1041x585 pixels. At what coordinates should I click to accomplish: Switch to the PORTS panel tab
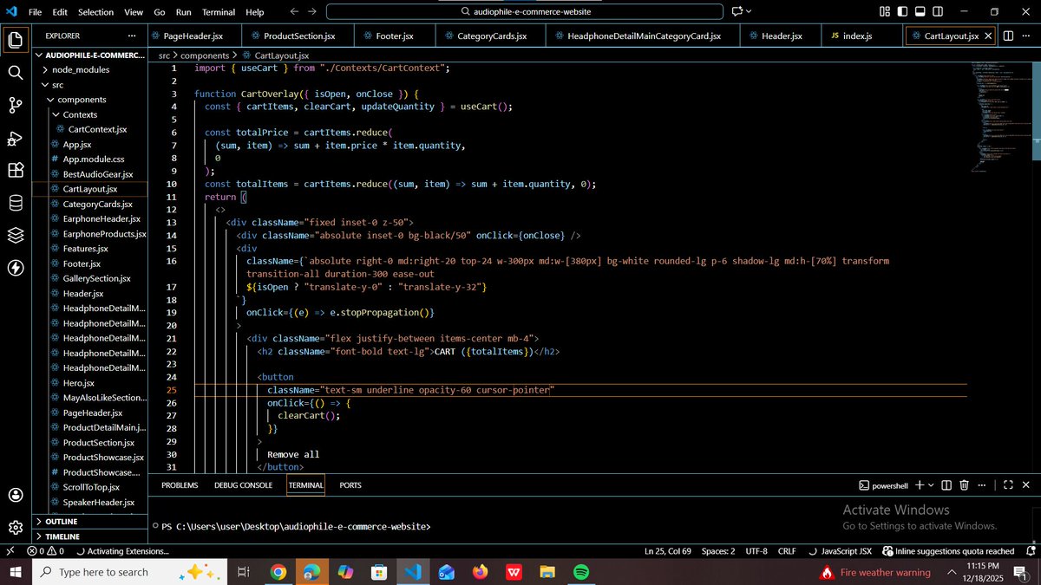[350, 485]
